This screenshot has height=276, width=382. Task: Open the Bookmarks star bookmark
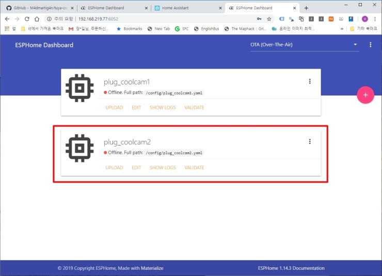[130, 29]
